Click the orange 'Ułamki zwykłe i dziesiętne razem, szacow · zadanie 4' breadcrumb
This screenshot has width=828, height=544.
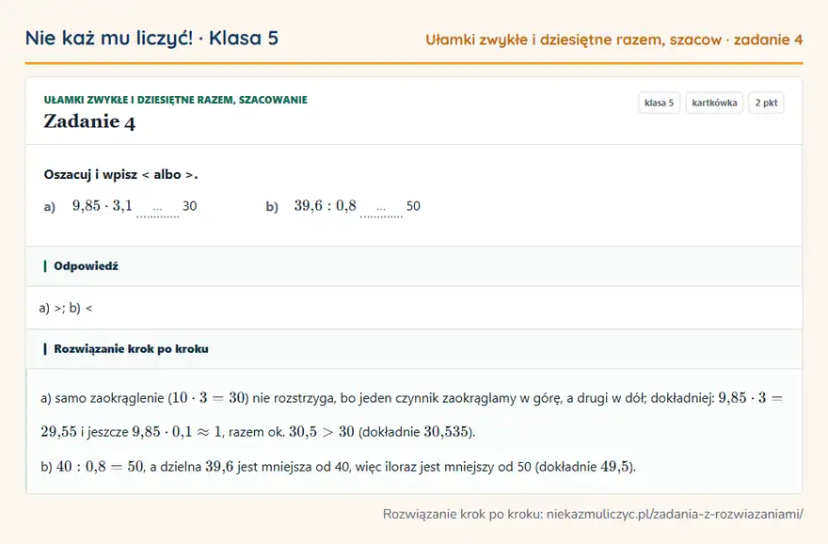click(x=614, y=40)
